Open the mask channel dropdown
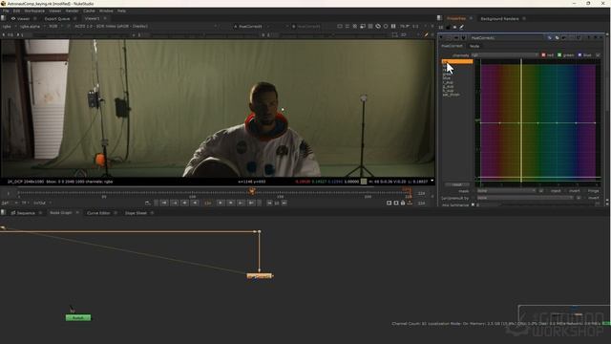 506,191
